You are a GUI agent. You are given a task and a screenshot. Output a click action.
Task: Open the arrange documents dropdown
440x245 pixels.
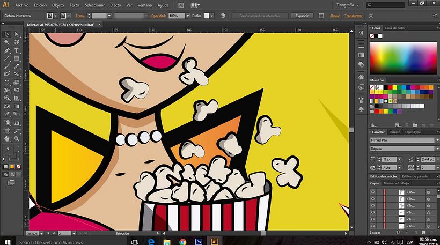tap(195, 5)
